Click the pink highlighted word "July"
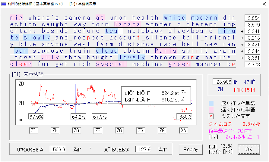Image resolution: width=269 pixels, height=162 pixels. (50, 58)
